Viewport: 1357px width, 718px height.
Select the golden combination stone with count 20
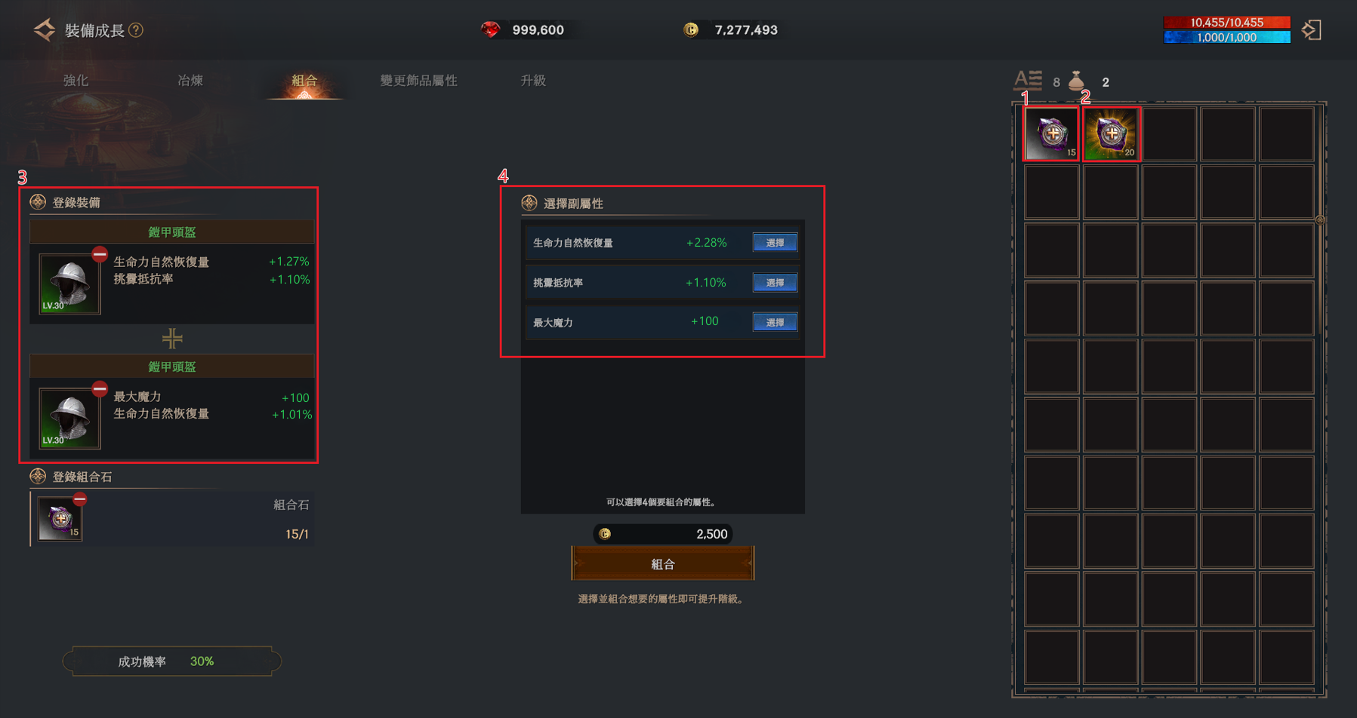(1111, 133)
